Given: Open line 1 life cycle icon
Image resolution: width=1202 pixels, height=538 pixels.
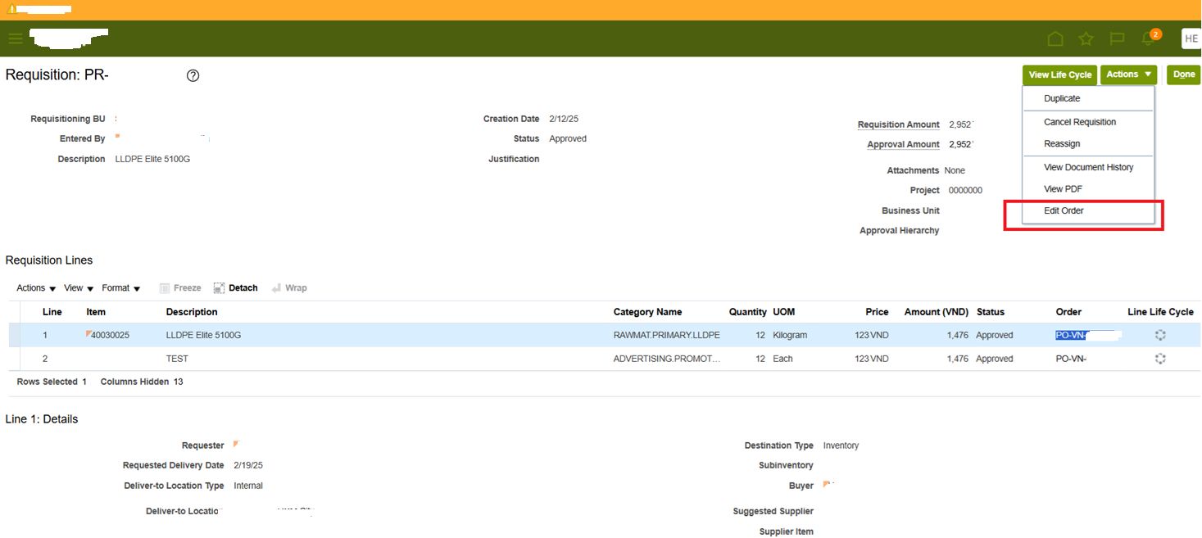Looking at the screenshot, I should point(1160,335).
